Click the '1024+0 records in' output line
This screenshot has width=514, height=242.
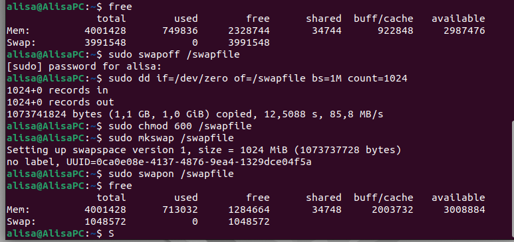[x=57, y=90]
